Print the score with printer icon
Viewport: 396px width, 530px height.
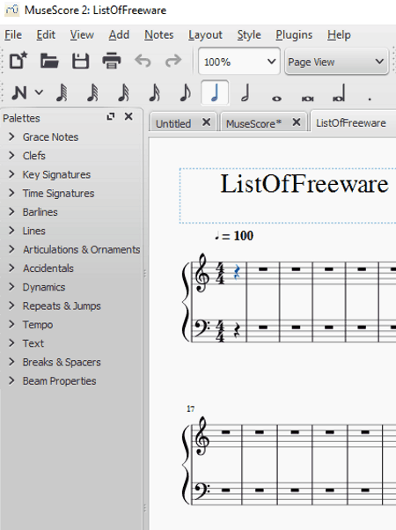point(112,61)
